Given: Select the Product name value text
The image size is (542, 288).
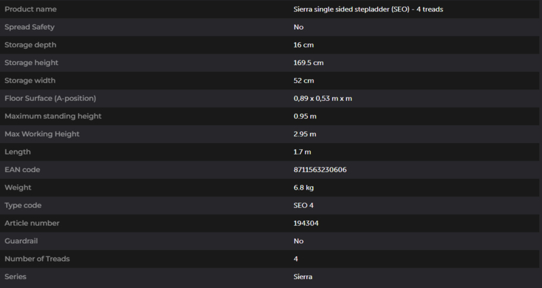Looking at the screenshot, I should tap(368, 9).
